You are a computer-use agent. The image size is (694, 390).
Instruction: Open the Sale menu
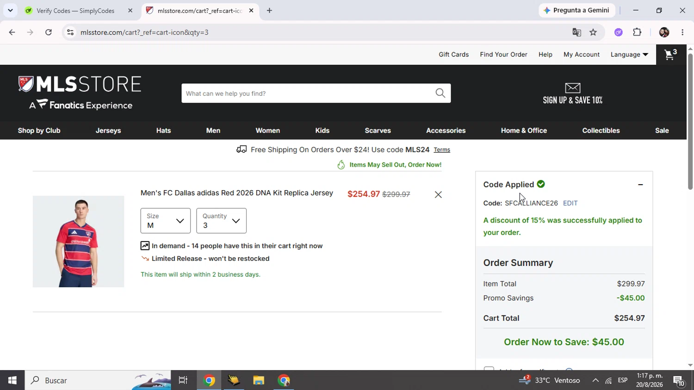tap(662, 130)
